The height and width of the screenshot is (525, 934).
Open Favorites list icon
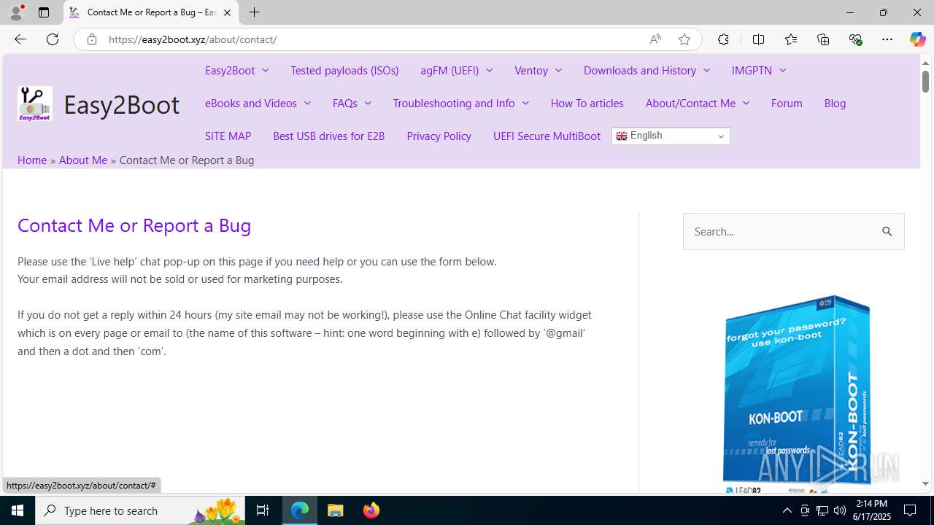point(790,39)
